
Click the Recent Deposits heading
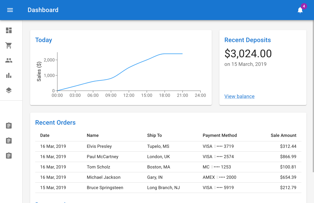(247, 40)
